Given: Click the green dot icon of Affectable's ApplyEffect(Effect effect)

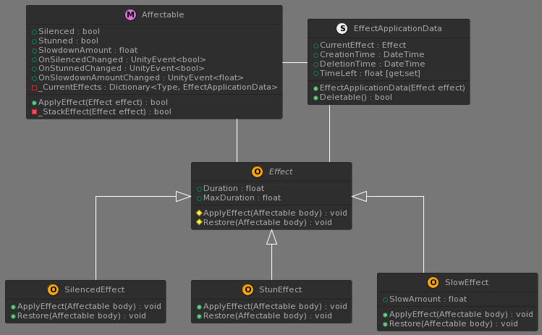Looking at the screenshot, I should click(x=34, y=103).
